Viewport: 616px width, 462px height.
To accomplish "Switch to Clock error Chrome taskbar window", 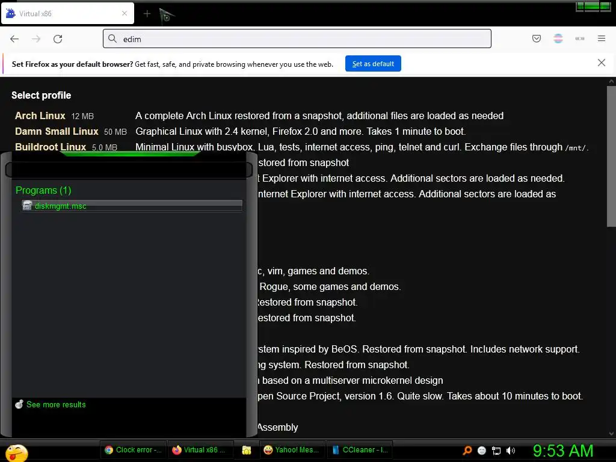I will pos(133,450).
